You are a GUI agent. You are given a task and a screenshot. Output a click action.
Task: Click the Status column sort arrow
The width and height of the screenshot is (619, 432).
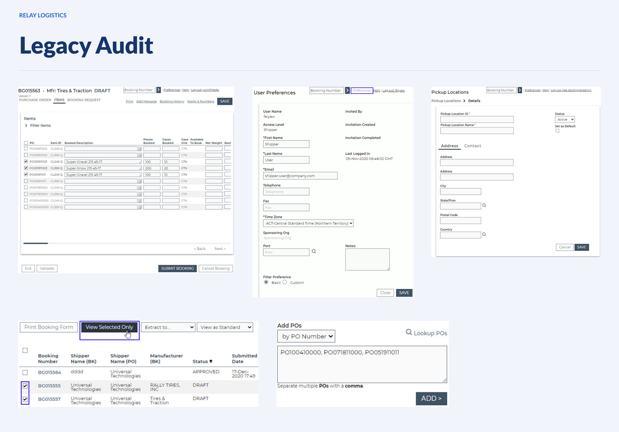click(x=211, y=361)
